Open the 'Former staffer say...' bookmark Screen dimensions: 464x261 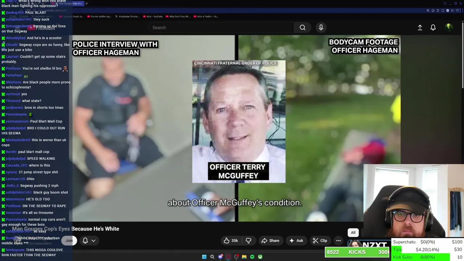tap(99, 16)
